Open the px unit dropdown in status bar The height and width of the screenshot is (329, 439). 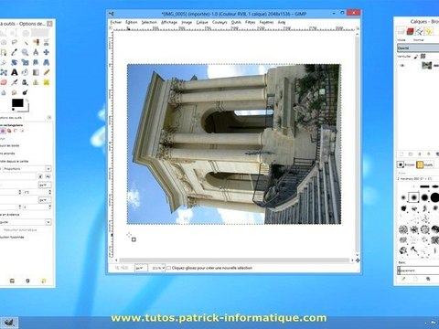coord(141,268)
